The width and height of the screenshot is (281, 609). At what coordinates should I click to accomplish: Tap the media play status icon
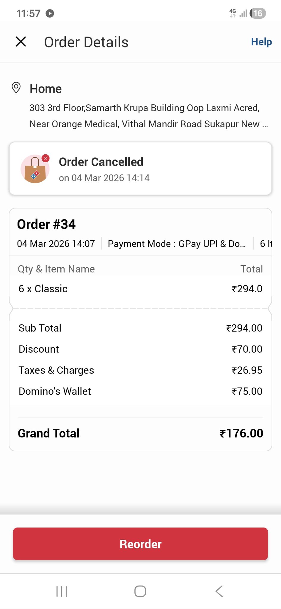click(50, 13)
